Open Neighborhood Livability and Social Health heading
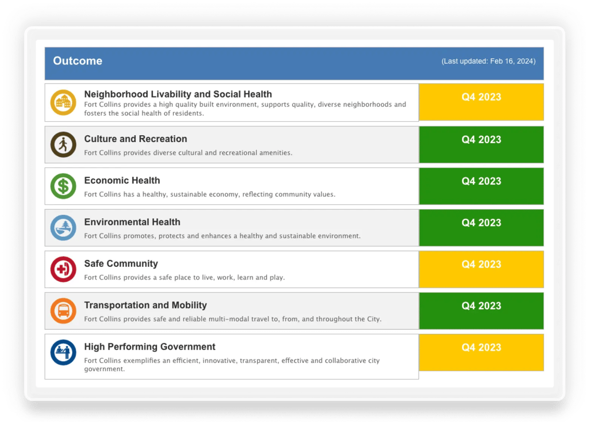Image resolution: width=589 pixels, height=422 pixels. point(178,94)
